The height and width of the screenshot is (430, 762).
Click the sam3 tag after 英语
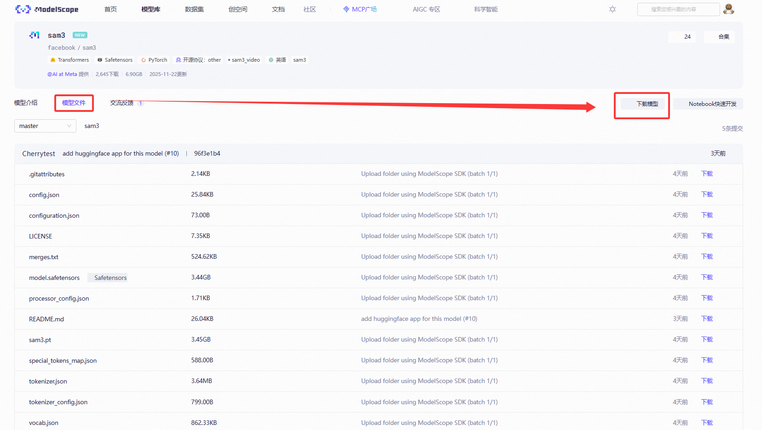[300, 60]
